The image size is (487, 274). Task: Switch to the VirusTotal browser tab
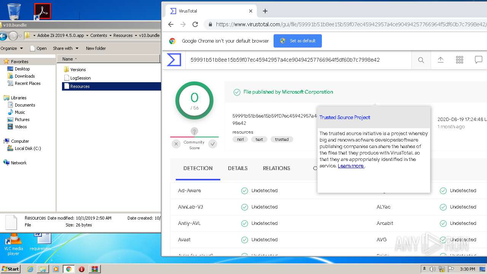coord(211,11)
